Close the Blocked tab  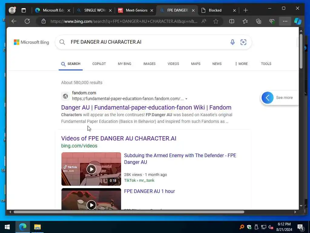pyautogui.click(x=235, y=10)
